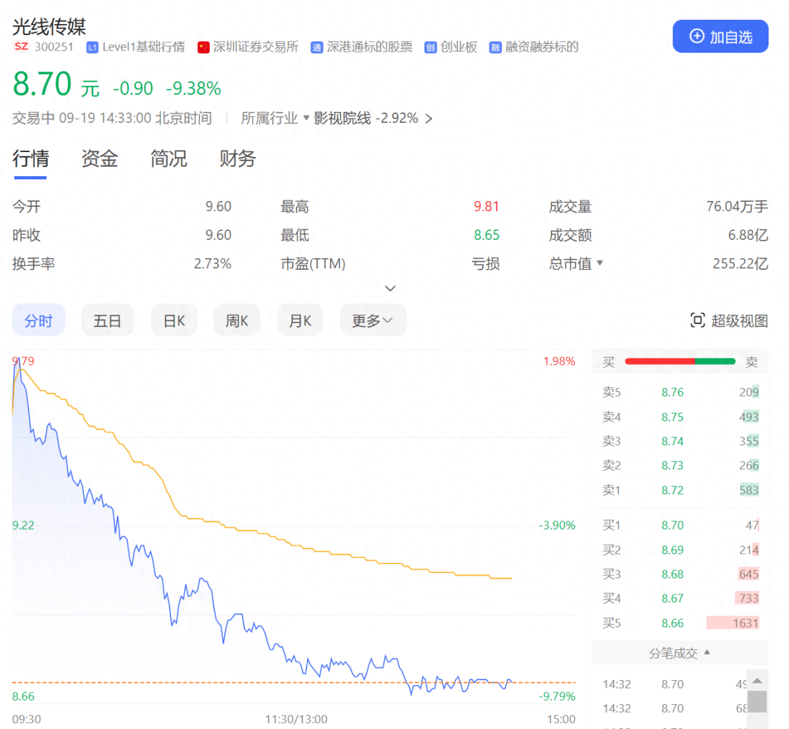This screenshot has height=729, width=789.
Task: Add stock to watchlist with 加自选 button
Action: point(720,37)
